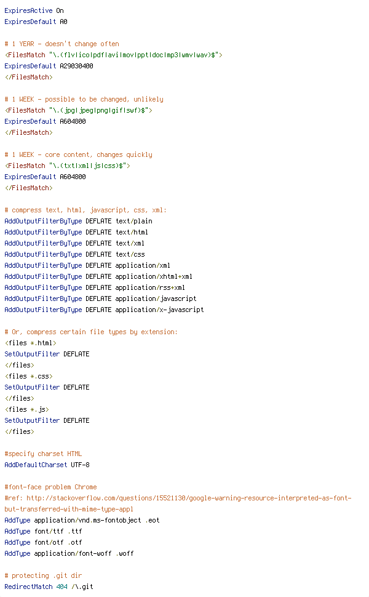Viewport: 369px width, 597px height.
Task: Click the RedirectMatch 404 /.git line
Action: click(49, 587)
